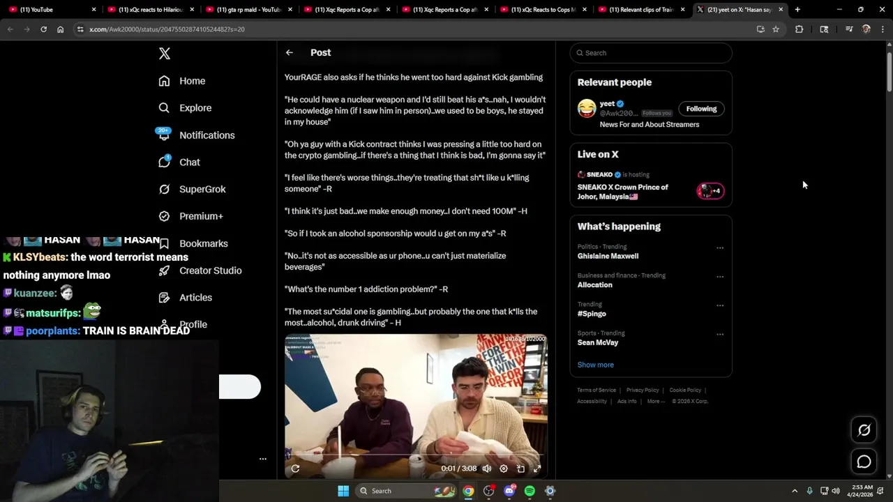Click the Chrome taskbar icon
Image resolution: width=893 pixels, height=502 pixels.
tap(468, 491)
